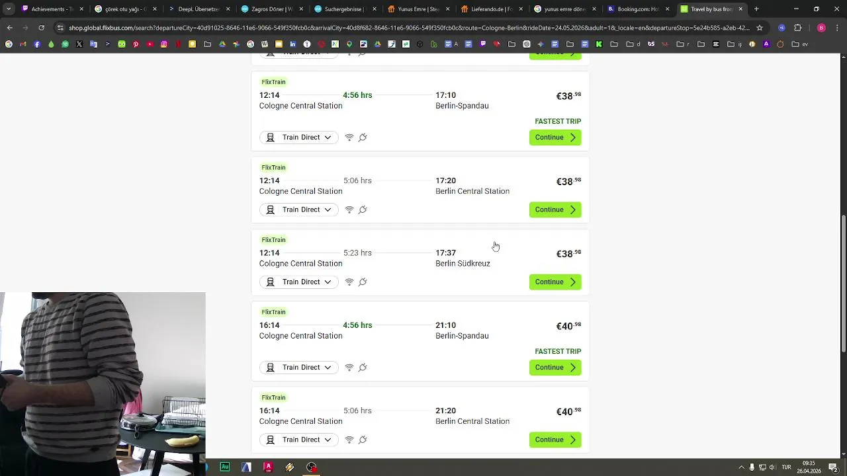
Task: Open the Google Translate bookmark icon
Action: 93,44
